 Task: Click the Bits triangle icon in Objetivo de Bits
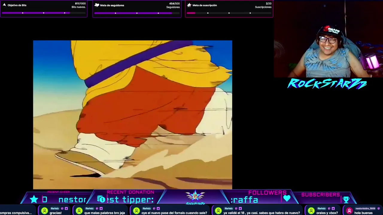coord(4,5)
